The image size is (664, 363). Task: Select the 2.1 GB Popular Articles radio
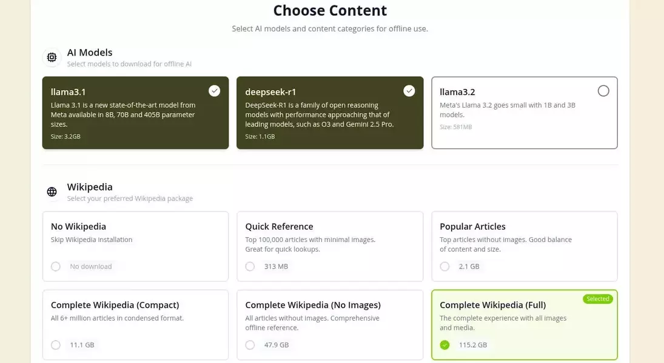(444, 266)
